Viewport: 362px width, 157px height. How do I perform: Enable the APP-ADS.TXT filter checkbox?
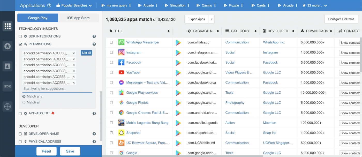[x=20, y=113]
